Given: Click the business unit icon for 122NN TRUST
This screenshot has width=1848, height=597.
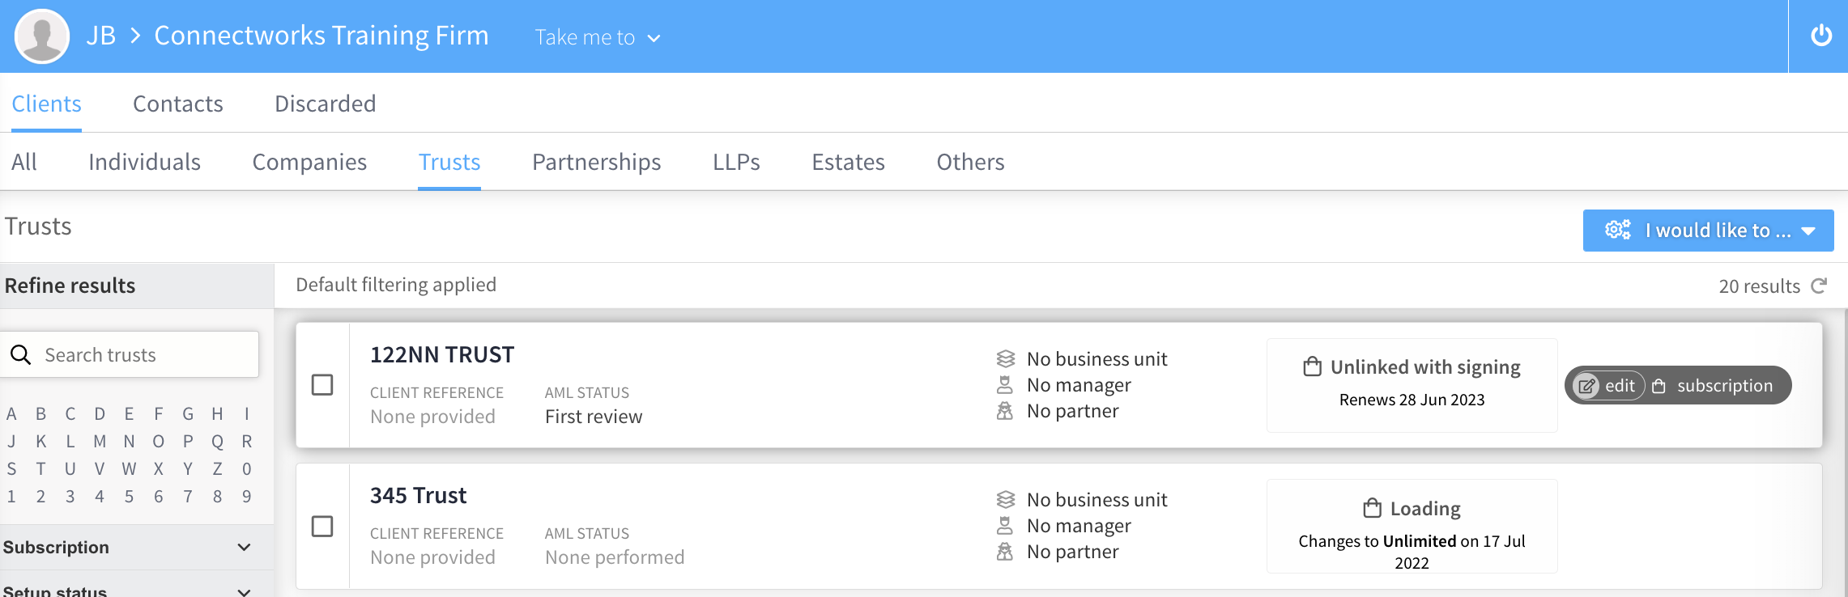Looking at the screenshot, I should 1005,359.
